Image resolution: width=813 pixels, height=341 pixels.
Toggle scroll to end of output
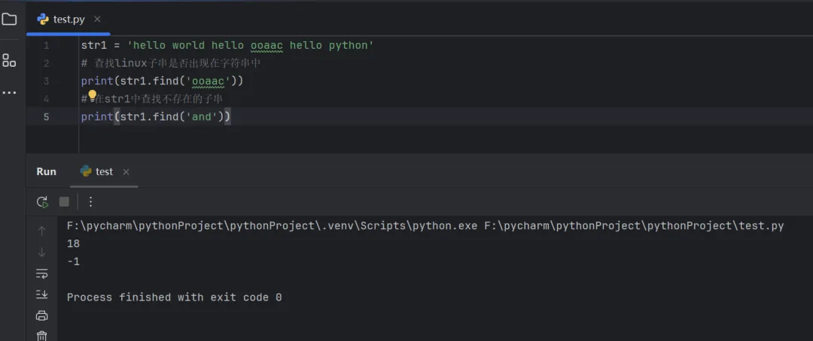[42, 294]
